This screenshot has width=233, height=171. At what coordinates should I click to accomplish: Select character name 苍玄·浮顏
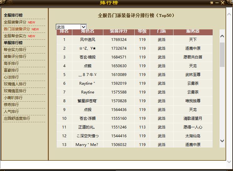pyautogui.click(x=88, y=118)
